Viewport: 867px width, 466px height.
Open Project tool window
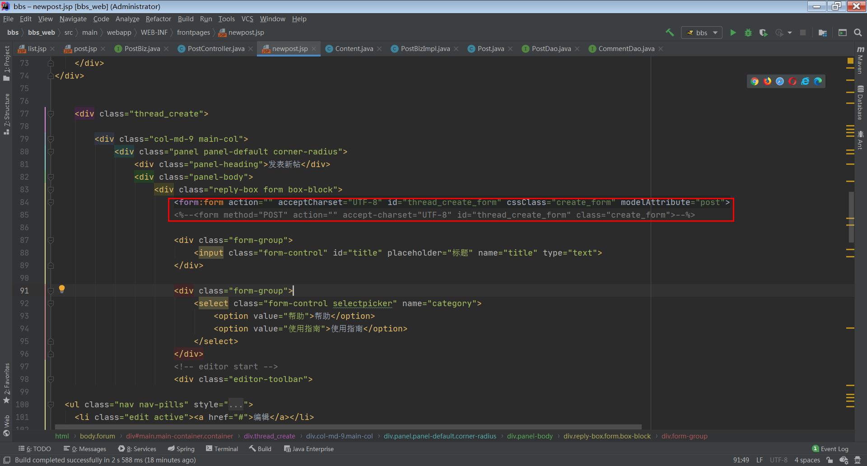pos(6,63)
